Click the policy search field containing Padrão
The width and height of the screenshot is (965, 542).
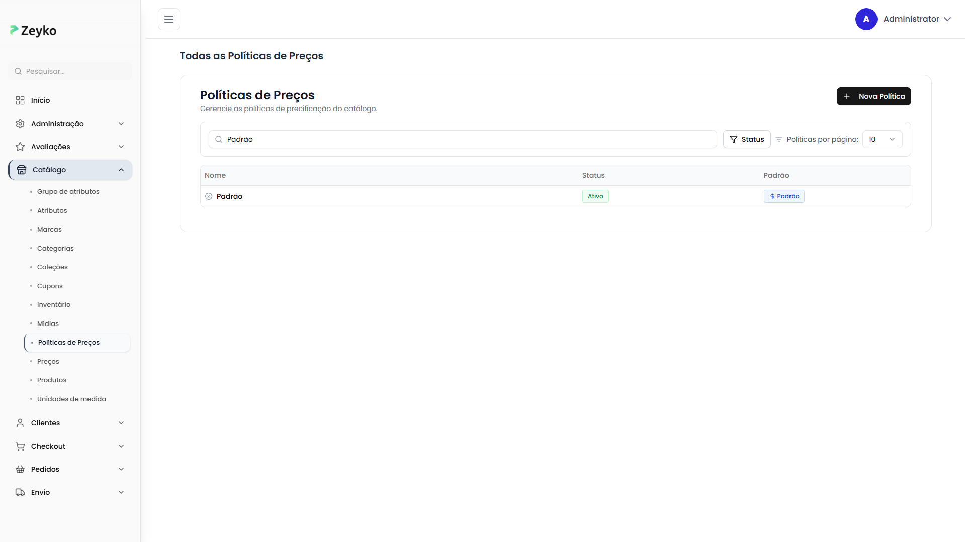[x=463, y=139]
